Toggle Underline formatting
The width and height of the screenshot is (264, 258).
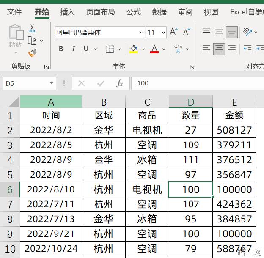86,49
